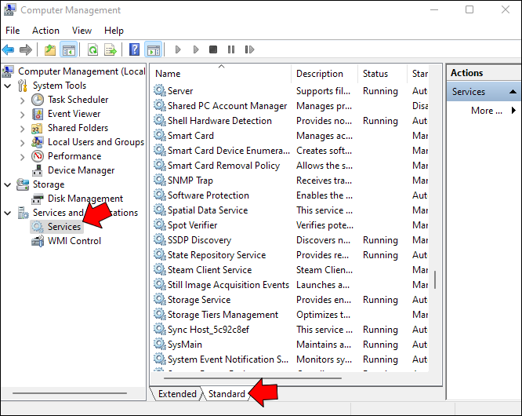Screen dimensions: 522x416
Task: Select Spatial Data Service row
Action: pos(290,210)
